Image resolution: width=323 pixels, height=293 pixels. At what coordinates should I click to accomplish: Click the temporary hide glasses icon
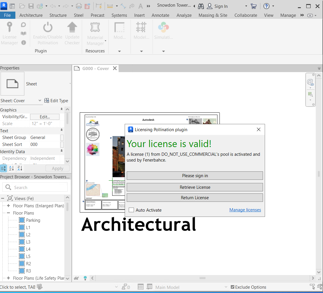click(x=77, y=278)
